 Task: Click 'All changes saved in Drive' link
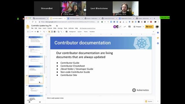tap(88, 28)
